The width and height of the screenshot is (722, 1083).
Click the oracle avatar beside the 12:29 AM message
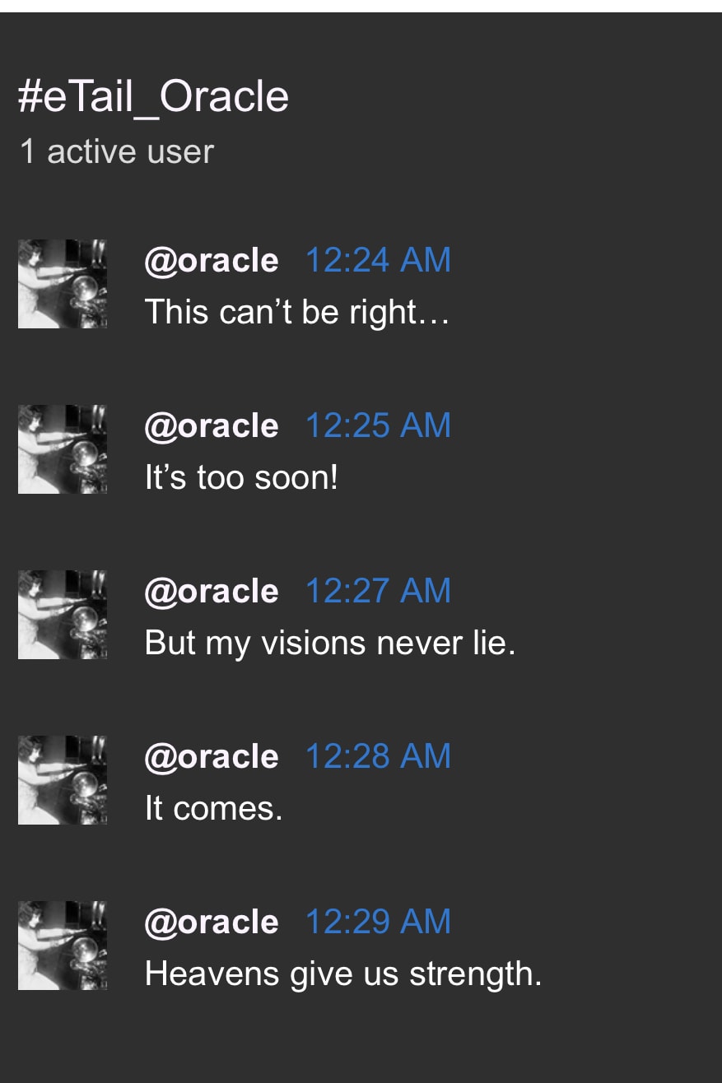[63, 946]
